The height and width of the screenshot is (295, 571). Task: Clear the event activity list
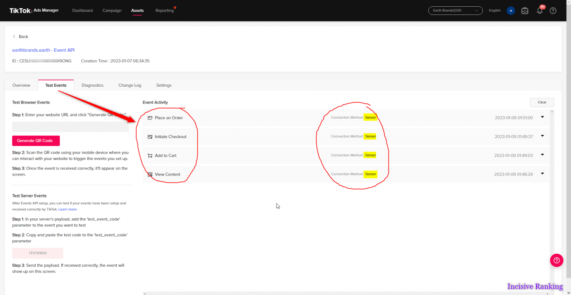coord(542,102)
